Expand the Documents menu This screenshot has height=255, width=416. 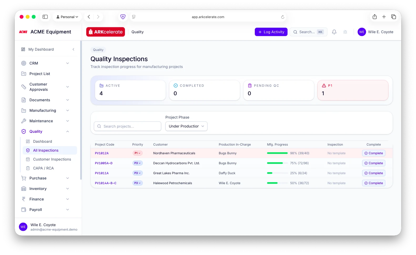click(x=45, y=100)
